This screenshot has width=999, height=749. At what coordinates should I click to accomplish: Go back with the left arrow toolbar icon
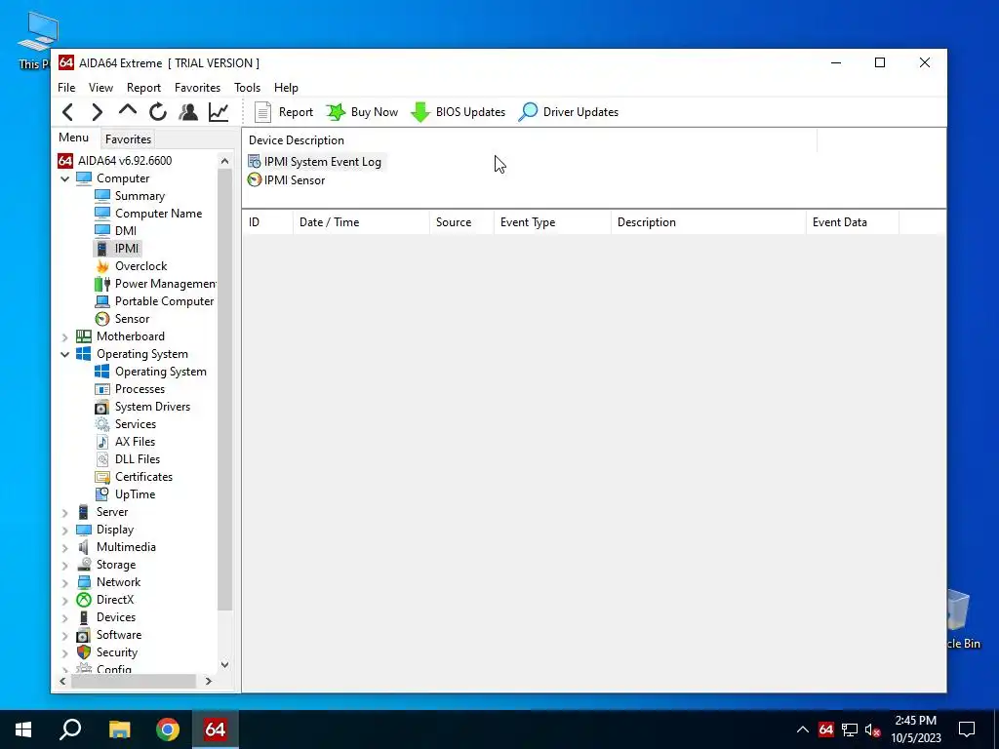(x=68, y=112)
